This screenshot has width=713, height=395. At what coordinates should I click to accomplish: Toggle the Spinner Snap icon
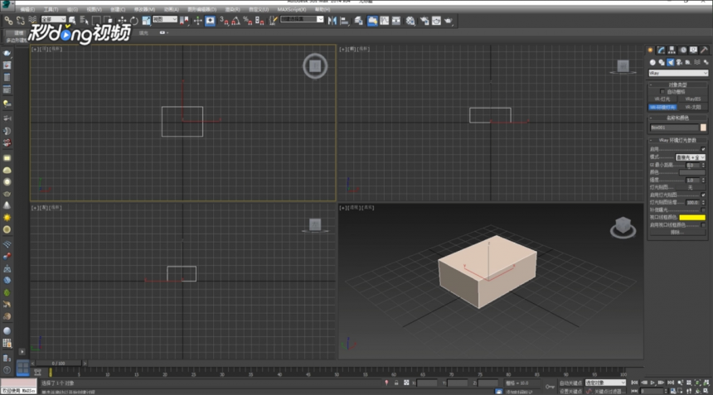[x=259, y=21]
